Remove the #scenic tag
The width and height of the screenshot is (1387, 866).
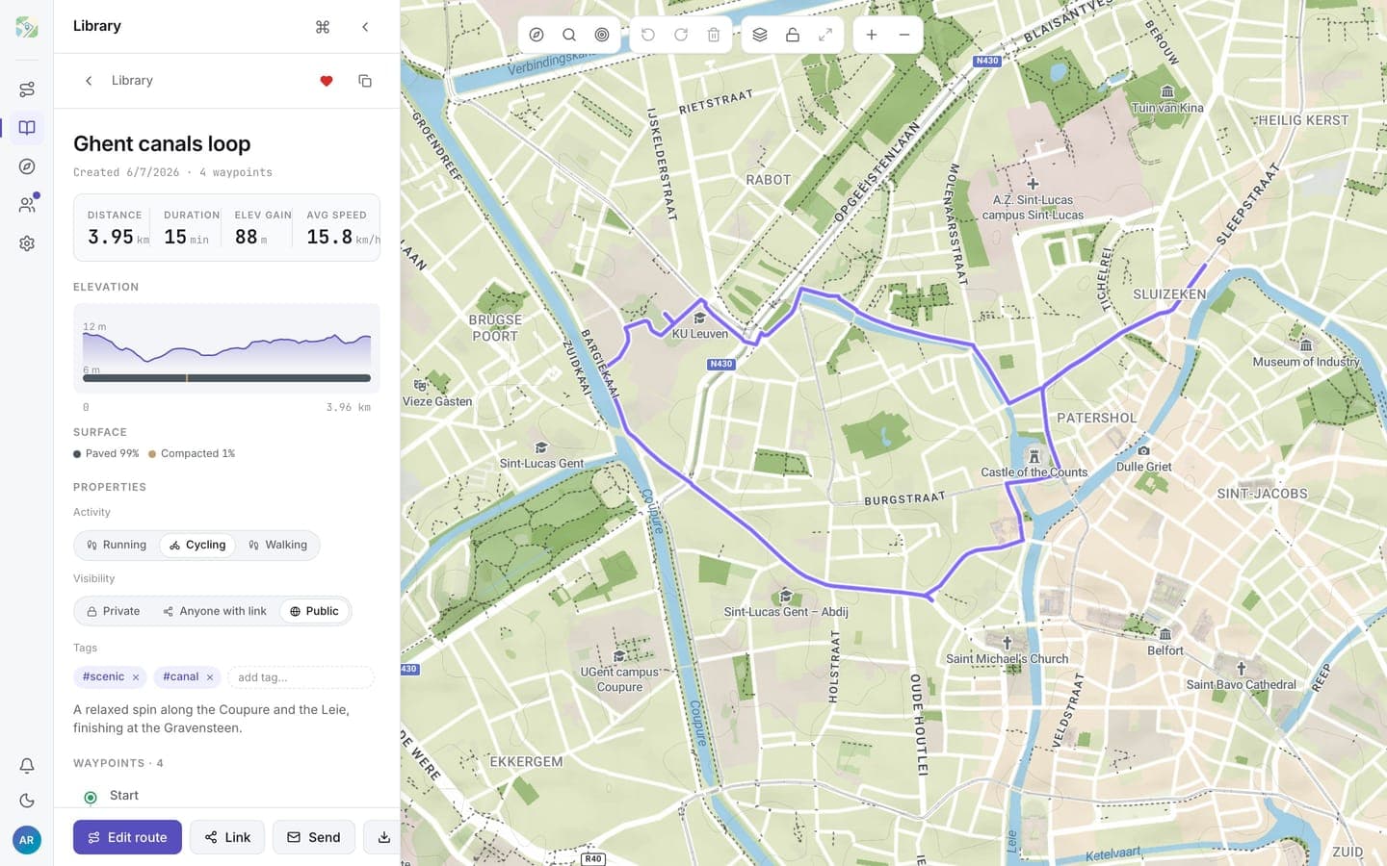pyautogui.click(x=136, y=677)
